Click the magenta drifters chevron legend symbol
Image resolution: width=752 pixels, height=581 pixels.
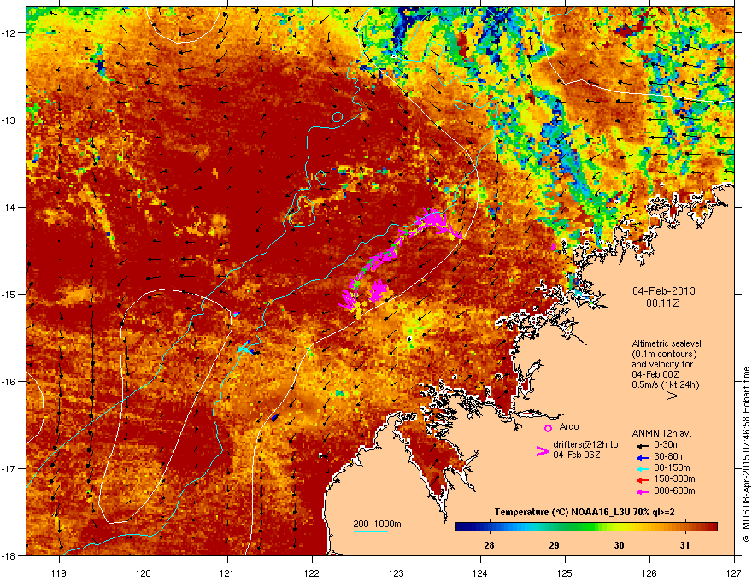tap(542, 451)
